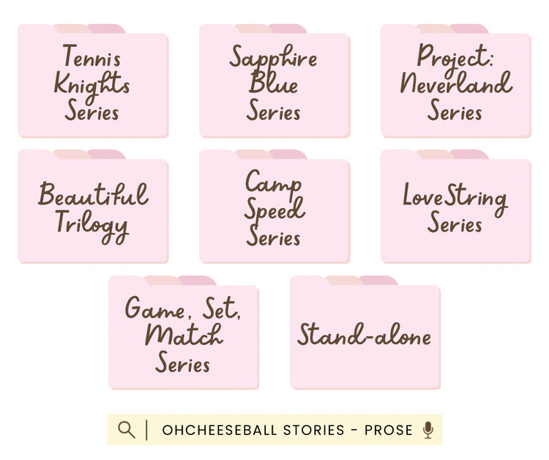549x460 pixels.
Task: Select the darker pink tab on Project: Neverland folder
Action: click(471, 29)
